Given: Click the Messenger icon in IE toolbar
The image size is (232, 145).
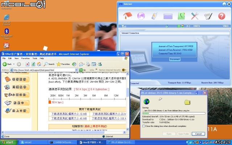Looking at the screenshot, I should [x=100, y=64].
